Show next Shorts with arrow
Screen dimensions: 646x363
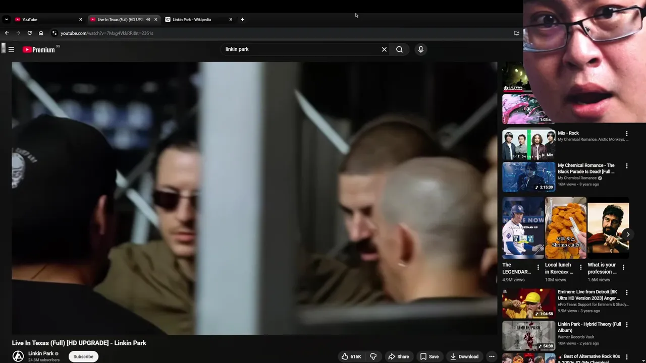[x=628, y=234]
